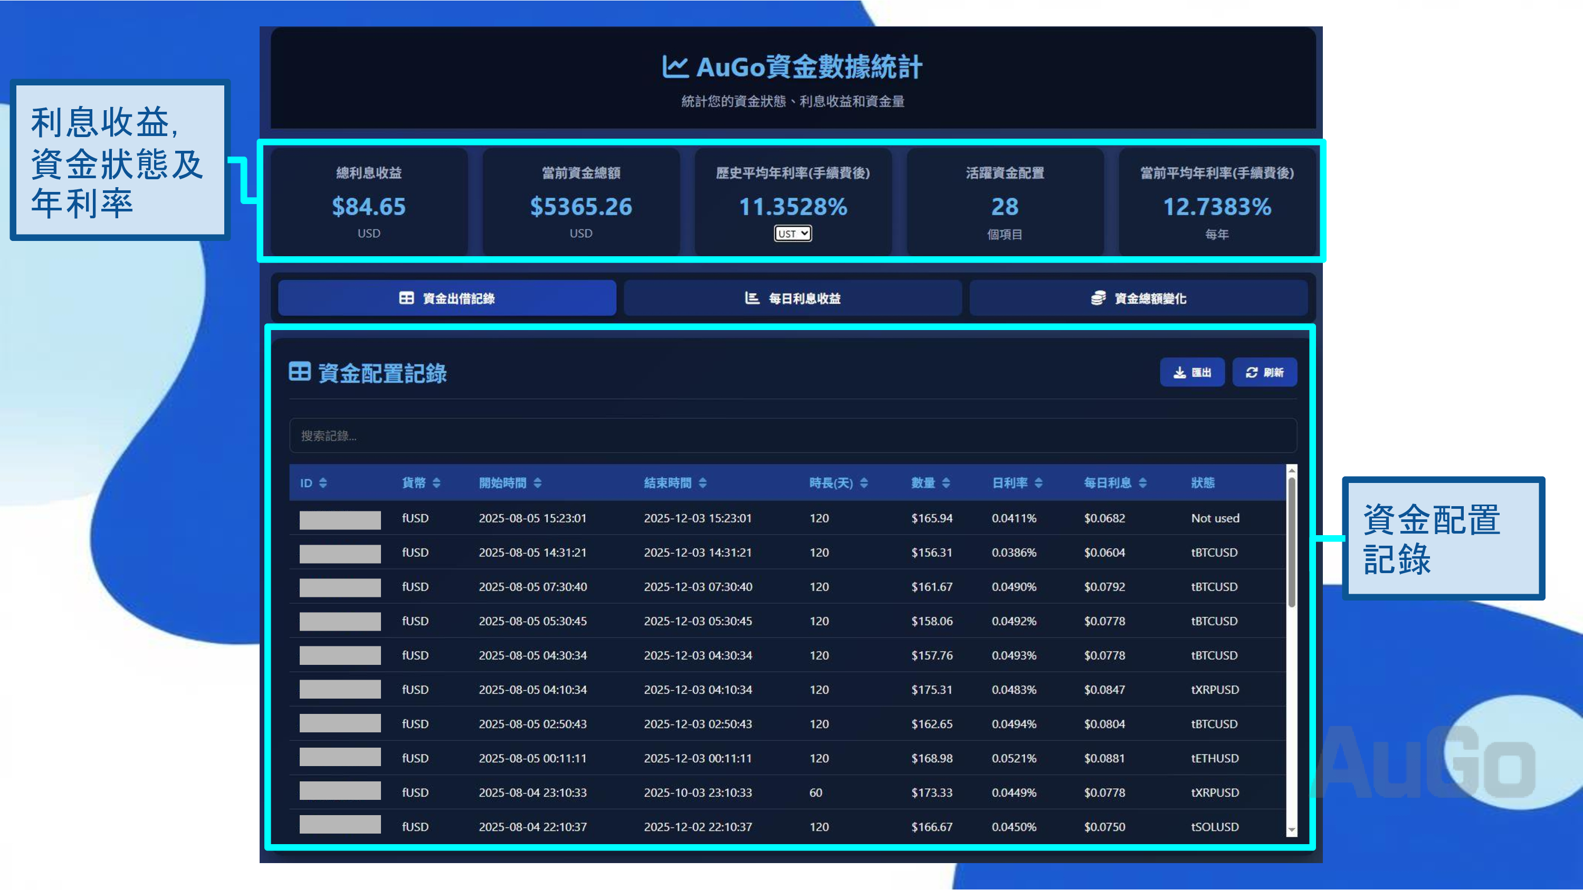The width and height of the screenshot is (1583, 890).
Task: Sort table by 開始時間 column arrows
Action: click(538, 483)
